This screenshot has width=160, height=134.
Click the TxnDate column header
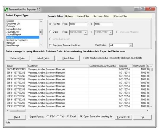pos(125,66)
